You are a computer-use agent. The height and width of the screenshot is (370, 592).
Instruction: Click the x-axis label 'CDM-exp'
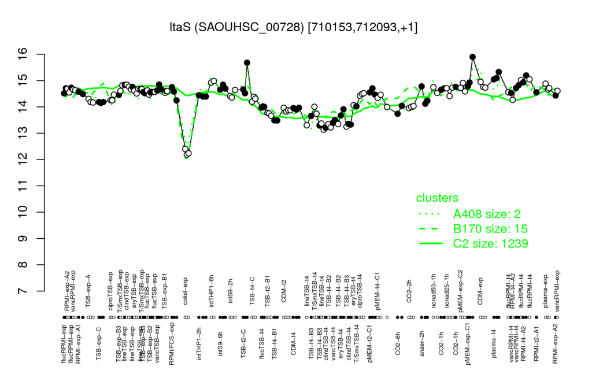coord(480,291)
